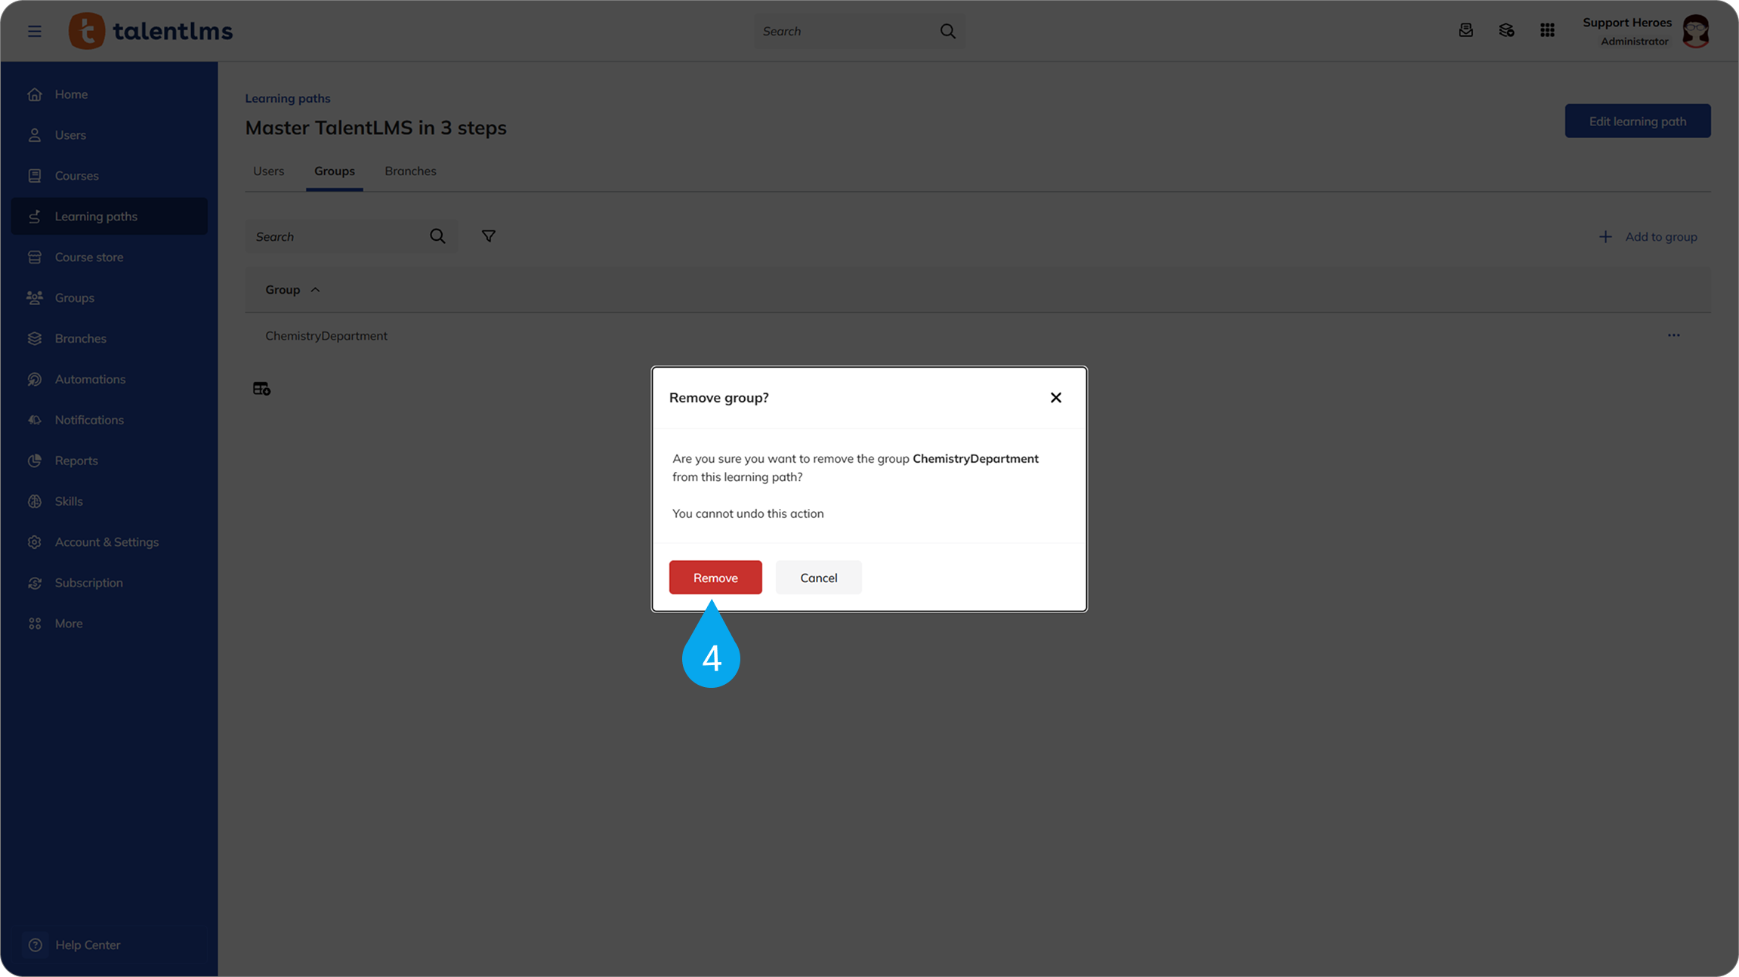
Task: Toggle the hamburger sidebar menu
Action: (35, 31)
